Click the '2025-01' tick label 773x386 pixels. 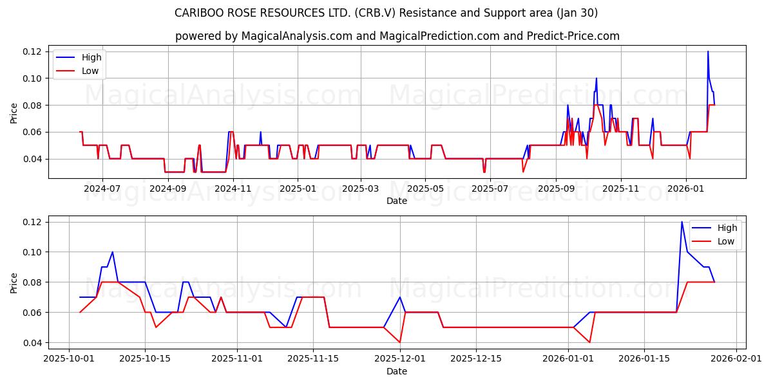click(297, 189)
